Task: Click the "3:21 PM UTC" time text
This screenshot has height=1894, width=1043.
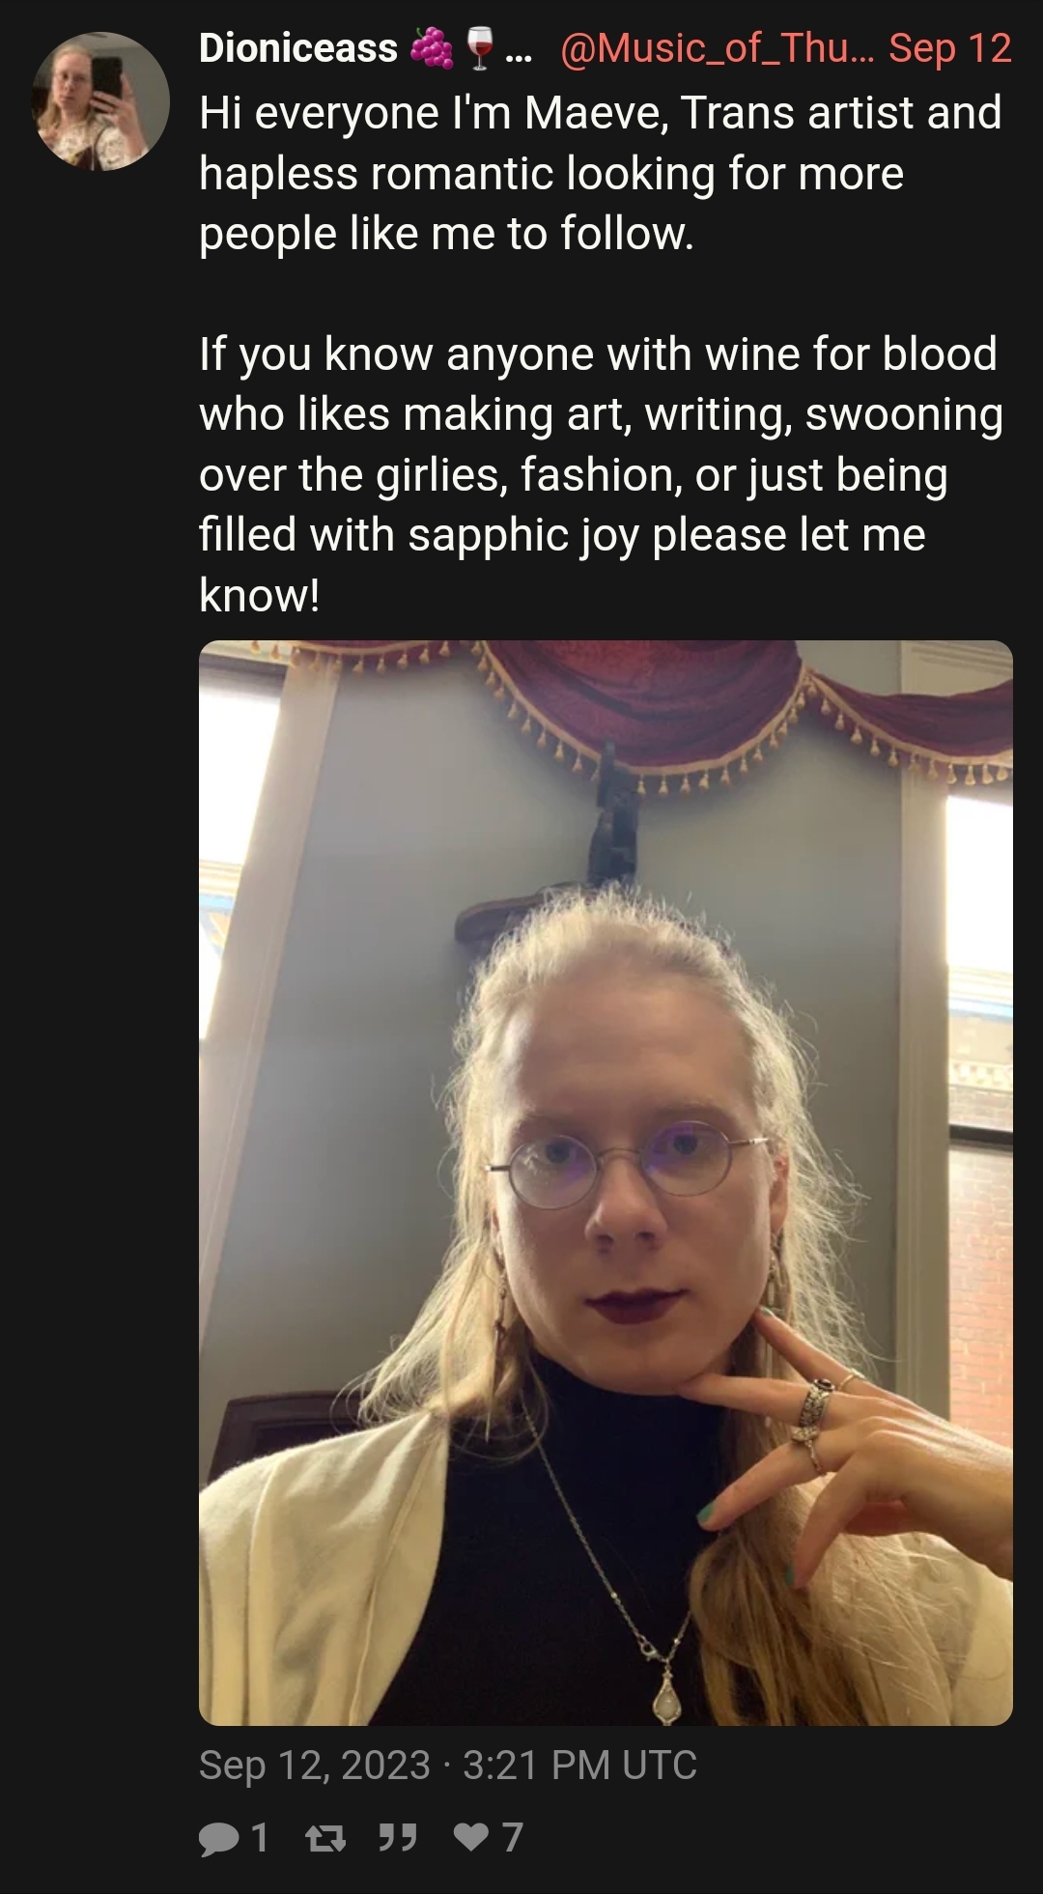Action: (x=579, y=1766)
